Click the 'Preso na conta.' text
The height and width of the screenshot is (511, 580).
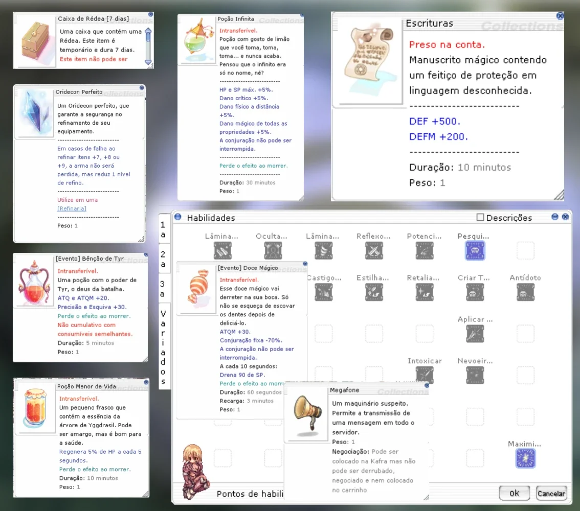click(x=447, y=44)
